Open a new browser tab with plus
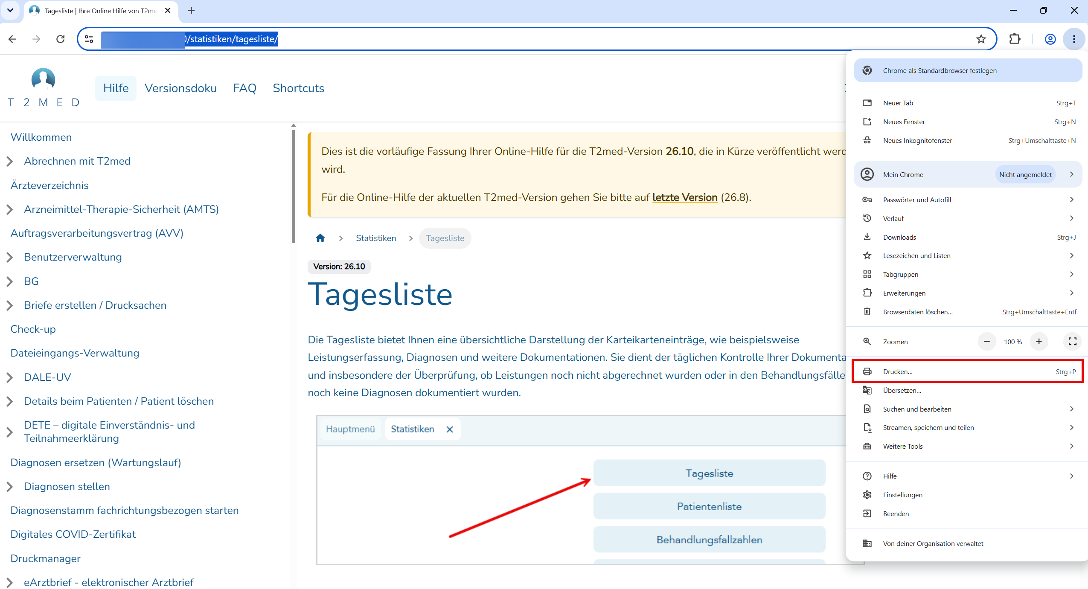The width and height of the screenshot is (1088, 589). (x=191, y=11)
